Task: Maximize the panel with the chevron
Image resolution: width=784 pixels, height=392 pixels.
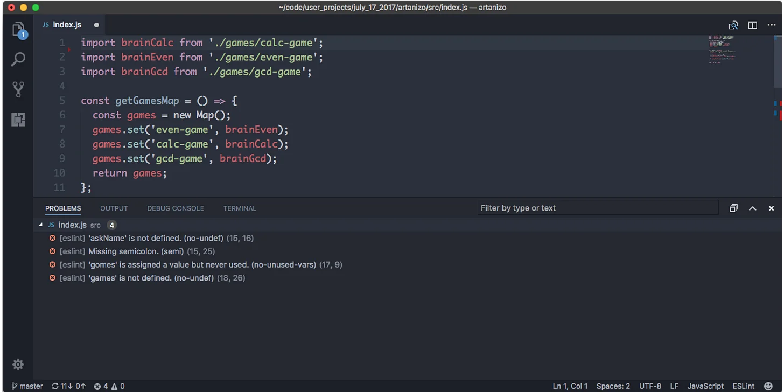Action: point(752,208)
